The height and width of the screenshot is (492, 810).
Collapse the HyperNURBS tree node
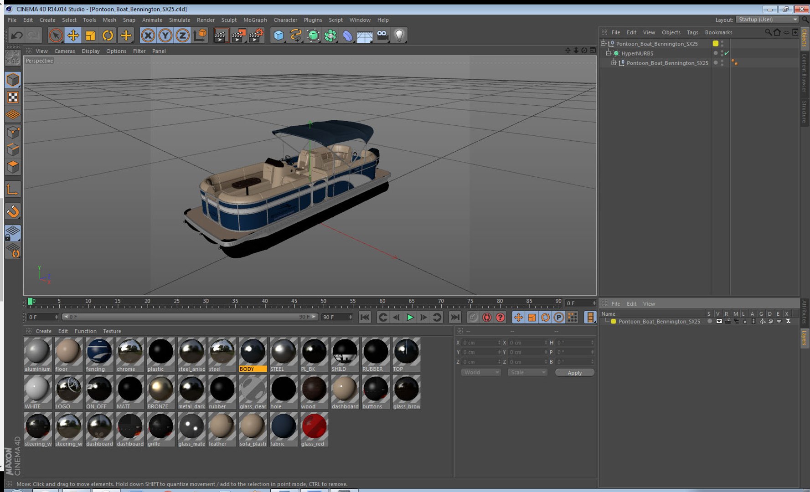pyautogui.click(x=609, y=53)
